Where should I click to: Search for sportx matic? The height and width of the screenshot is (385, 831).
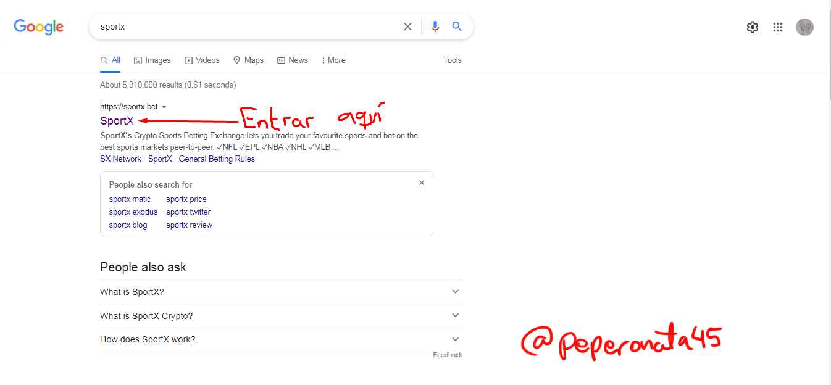tap(130, 199)
